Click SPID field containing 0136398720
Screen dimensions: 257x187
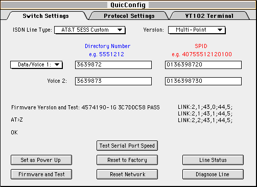coord(203,65)
